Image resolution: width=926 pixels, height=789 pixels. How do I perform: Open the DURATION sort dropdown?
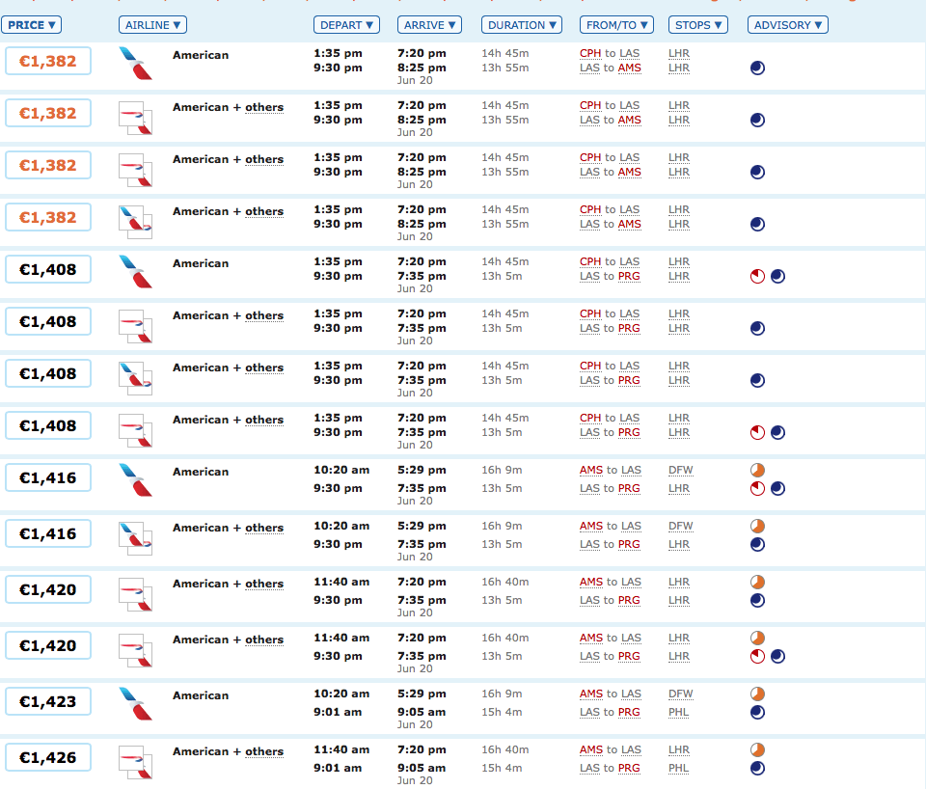click(x=521, y=25)
